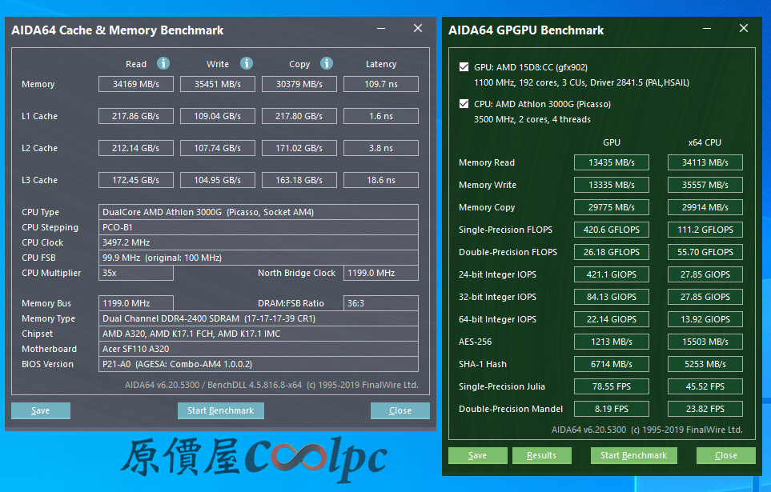The height and width of the screenshot is (492, 771).
Task: Select GPU Memory Read 13435 MB/s
Action: (x=612, y=162)
